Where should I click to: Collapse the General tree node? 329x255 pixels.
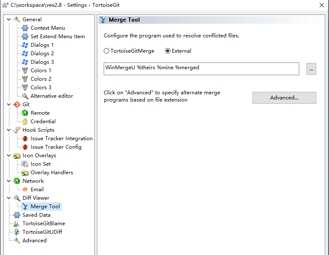point(9,20)
